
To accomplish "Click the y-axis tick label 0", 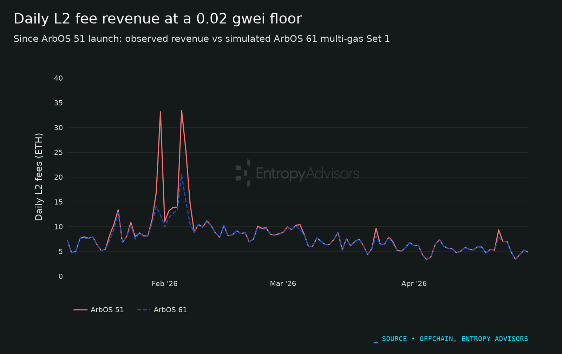I will pyautogui.click(x=61, y=276).
